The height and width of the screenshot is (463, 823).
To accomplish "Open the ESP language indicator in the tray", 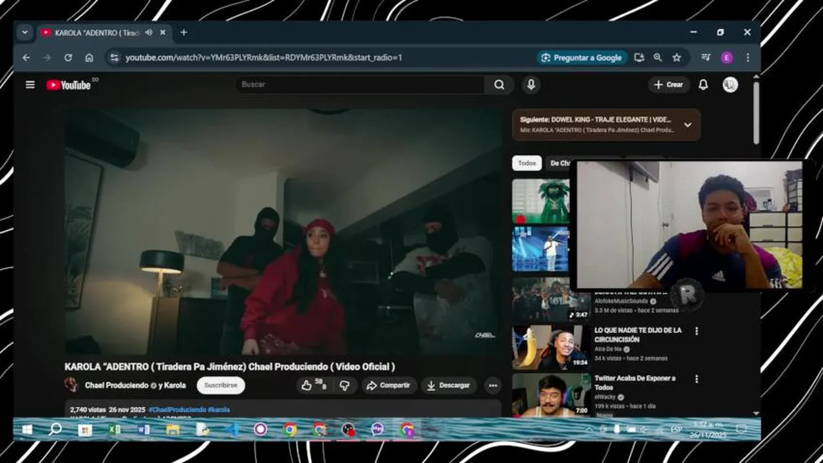I will (x=677, y=430).
